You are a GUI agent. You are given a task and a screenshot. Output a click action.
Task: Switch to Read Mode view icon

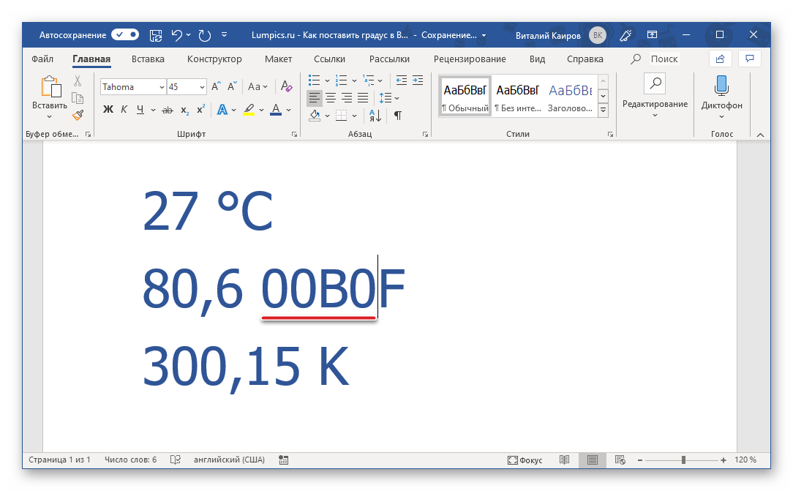coord(565,460)
